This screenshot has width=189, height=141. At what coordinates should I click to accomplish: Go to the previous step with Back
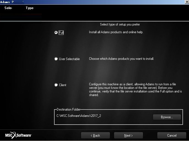[95, 135]
